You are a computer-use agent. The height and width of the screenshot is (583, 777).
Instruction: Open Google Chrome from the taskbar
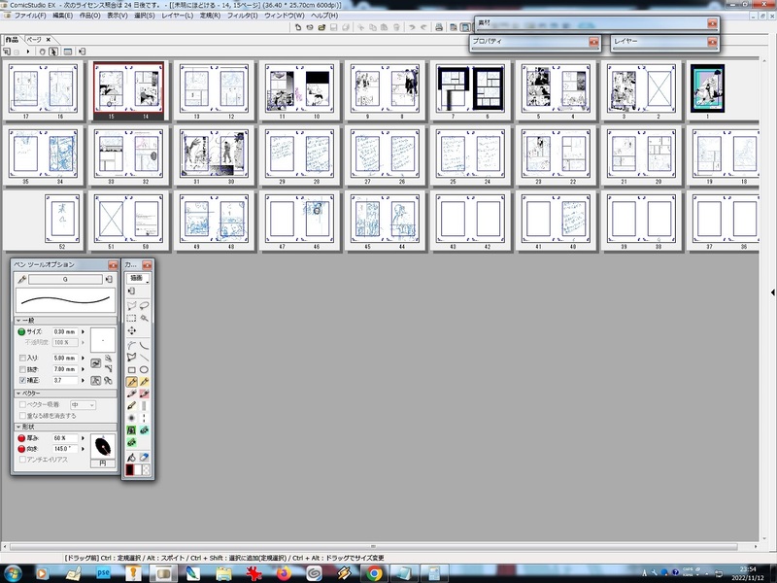coord(375,573)
